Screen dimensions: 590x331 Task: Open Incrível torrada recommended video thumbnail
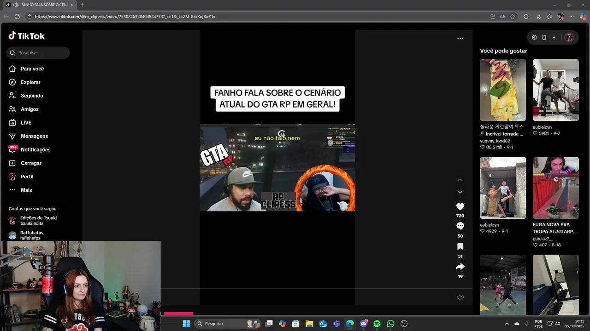503,90
